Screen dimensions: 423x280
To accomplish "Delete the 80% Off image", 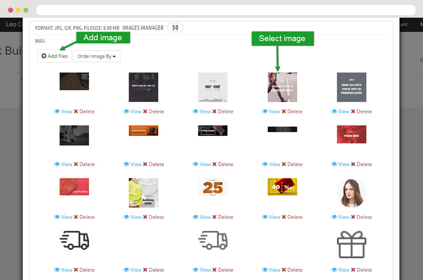I will pos(223,112).
